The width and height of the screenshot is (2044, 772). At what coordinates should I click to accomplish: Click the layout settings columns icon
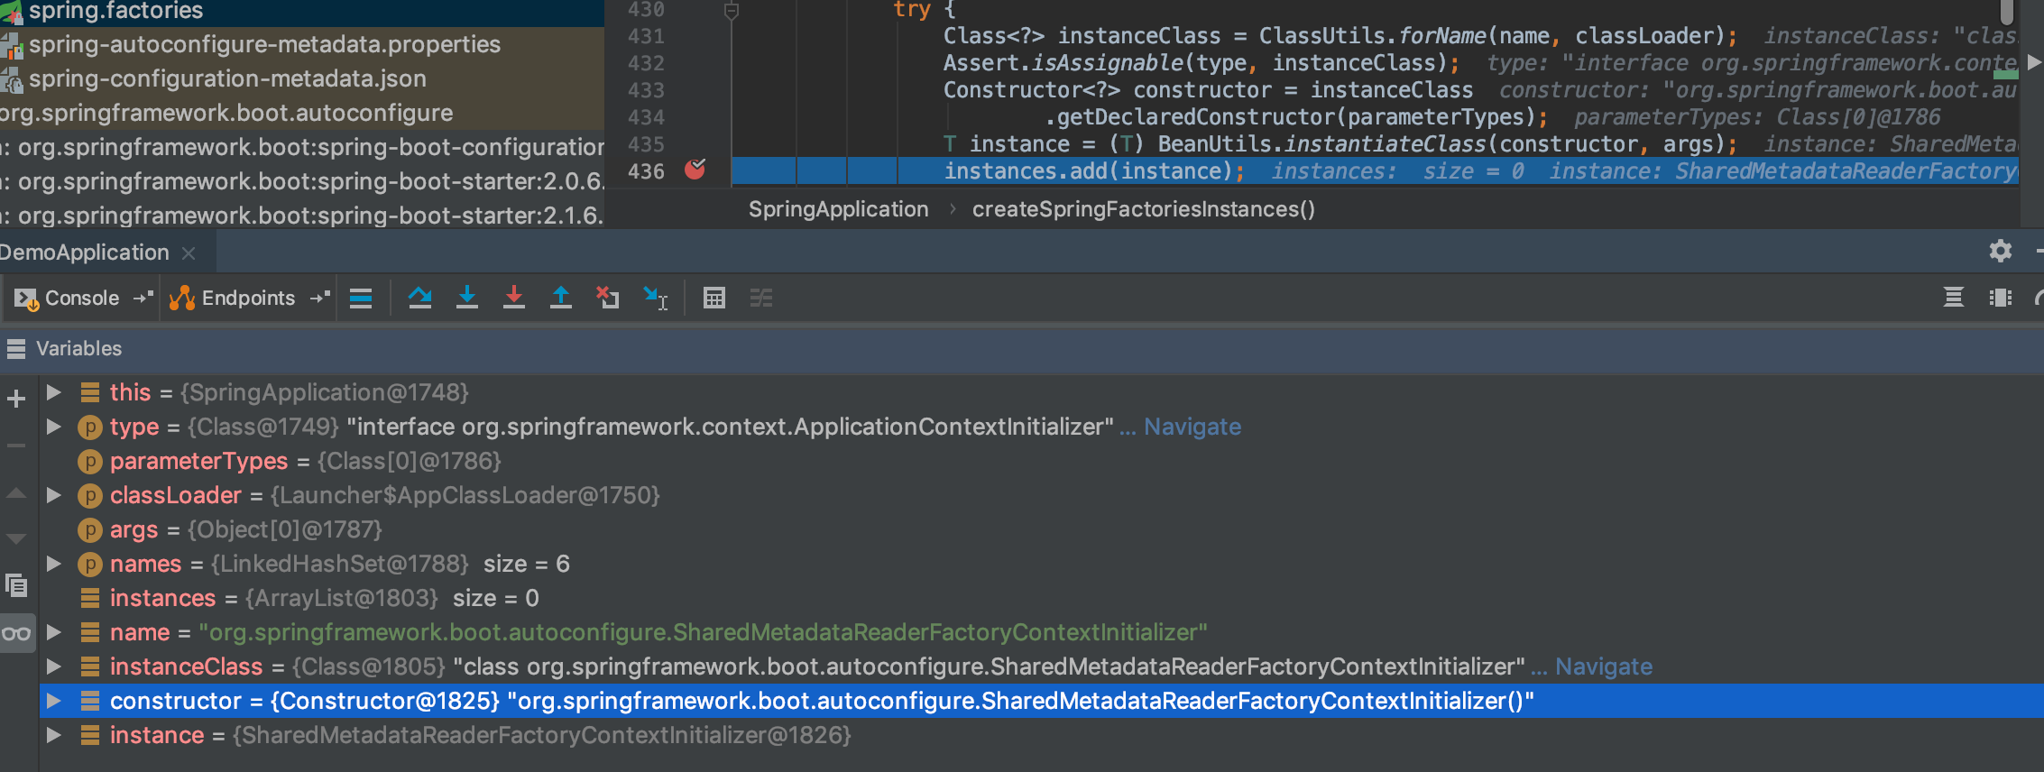(x=2001, y=298)
